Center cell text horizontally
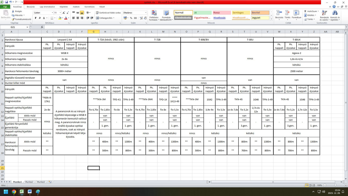Image resolution: width=348 pixels, height=196 pixels. coord(78,18)
